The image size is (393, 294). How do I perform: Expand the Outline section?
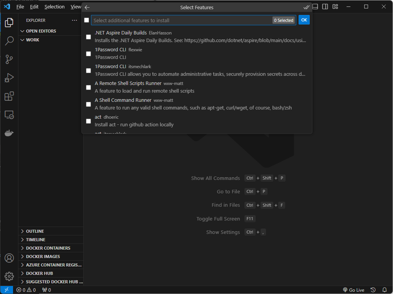point(51,231)
